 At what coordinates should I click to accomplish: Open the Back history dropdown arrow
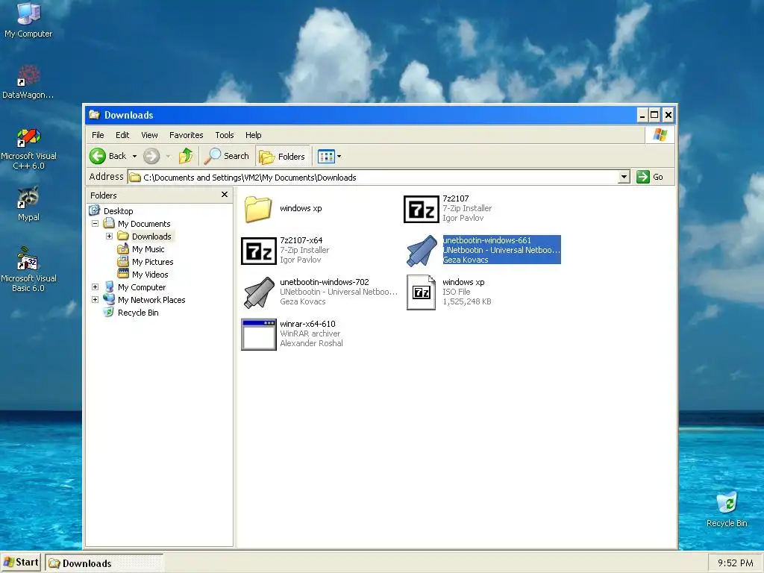pos(134,157)
